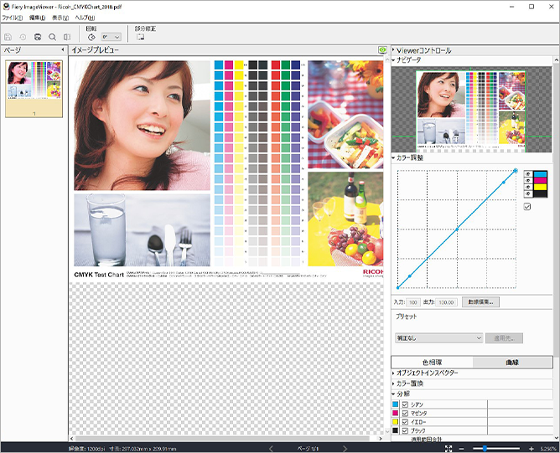Click the fit-to-window icon in status bar
Screen dimensions: 560x453
[x=449, y=449]
